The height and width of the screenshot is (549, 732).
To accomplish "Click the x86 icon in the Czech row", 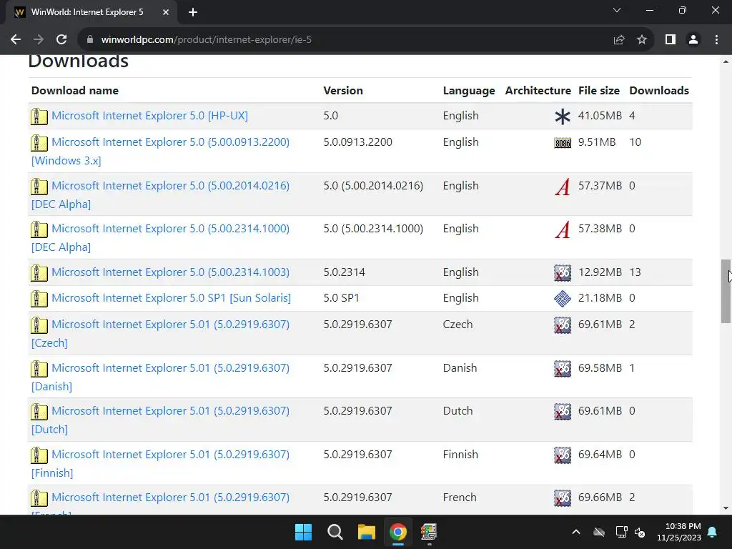I will [563, 325].
